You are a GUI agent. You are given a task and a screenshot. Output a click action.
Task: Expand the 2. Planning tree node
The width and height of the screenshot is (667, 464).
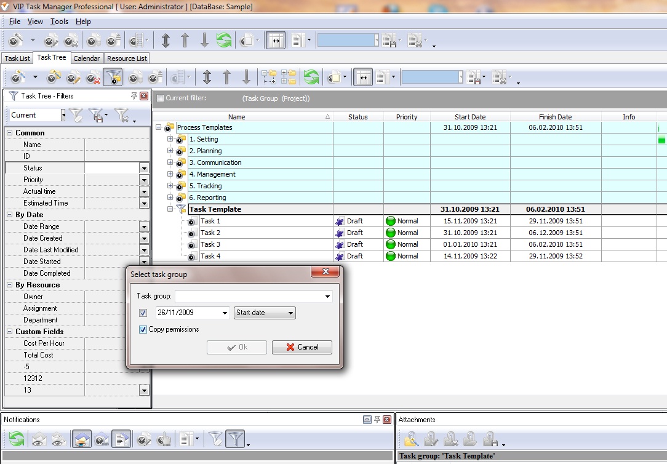[x=170, y=151]
